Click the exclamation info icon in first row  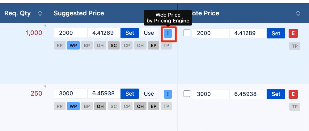[x=168, y=33]
